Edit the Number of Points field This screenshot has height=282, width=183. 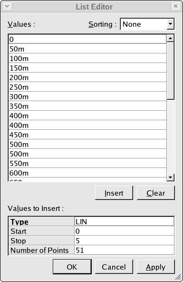click(124, 250)
